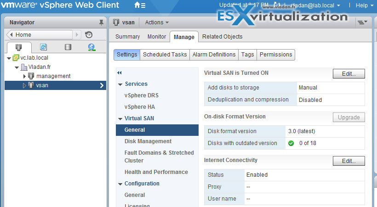Open navigation history clock icon

click(x=89, y=35)
